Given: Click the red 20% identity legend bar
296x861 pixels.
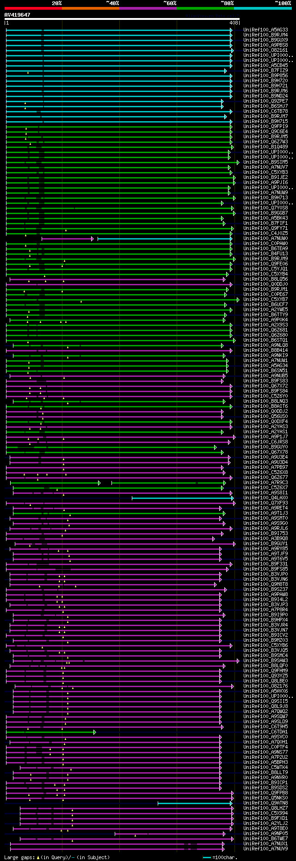Looking at the screenshot, I should pyautogui.click(x=33, y=8).
